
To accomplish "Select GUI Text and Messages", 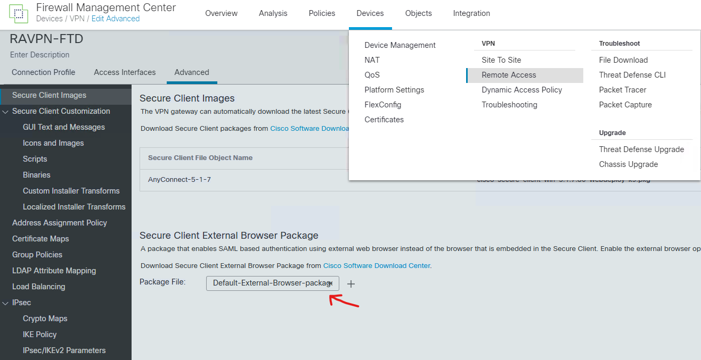I will (x=64, y=127).
